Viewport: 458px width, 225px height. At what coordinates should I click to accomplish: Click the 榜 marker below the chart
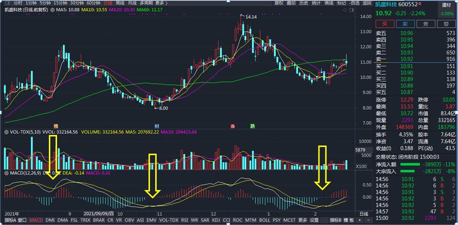56,126
